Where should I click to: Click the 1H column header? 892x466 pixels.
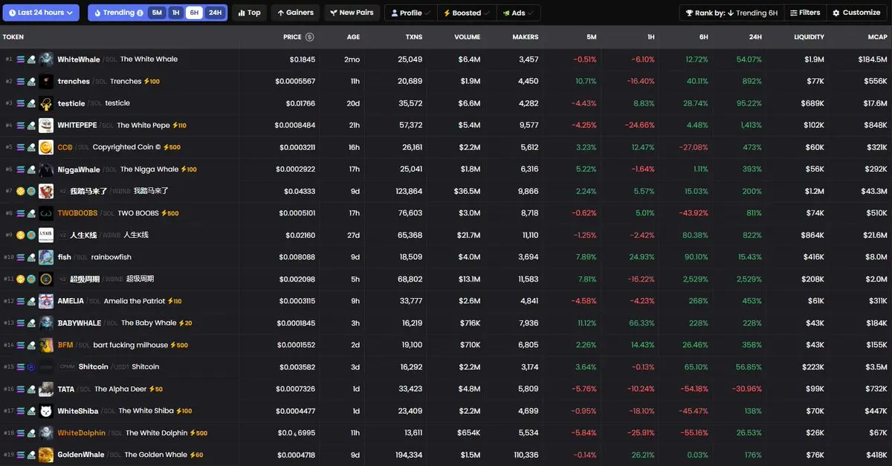[650, 37]
